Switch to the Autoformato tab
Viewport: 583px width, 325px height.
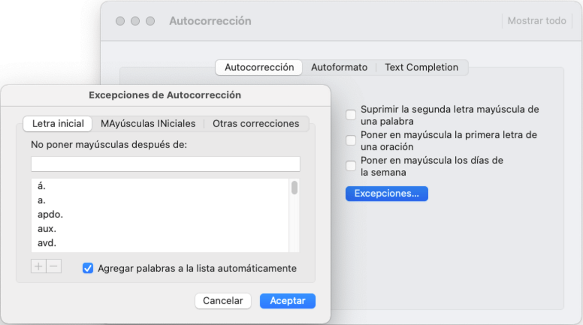pos(339,67)
